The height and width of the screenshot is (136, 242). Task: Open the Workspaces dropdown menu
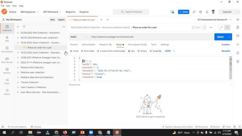[29, 12]
